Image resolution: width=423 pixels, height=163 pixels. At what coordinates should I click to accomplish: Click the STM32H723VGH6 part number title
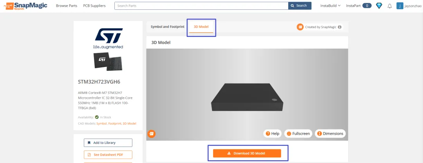(99, 82)
